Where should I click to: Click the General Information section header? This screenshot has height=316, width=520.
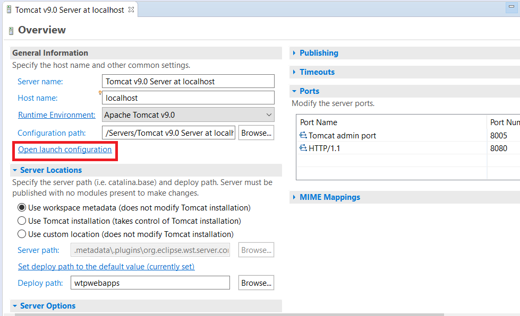click(x=146, y=53)
